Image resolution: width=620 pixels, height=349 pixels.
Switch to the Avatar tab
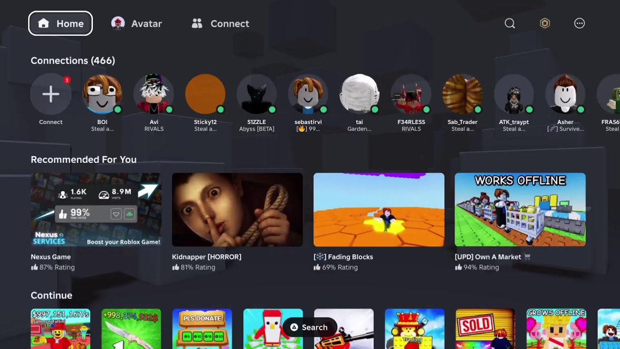[x=137, y=23]
